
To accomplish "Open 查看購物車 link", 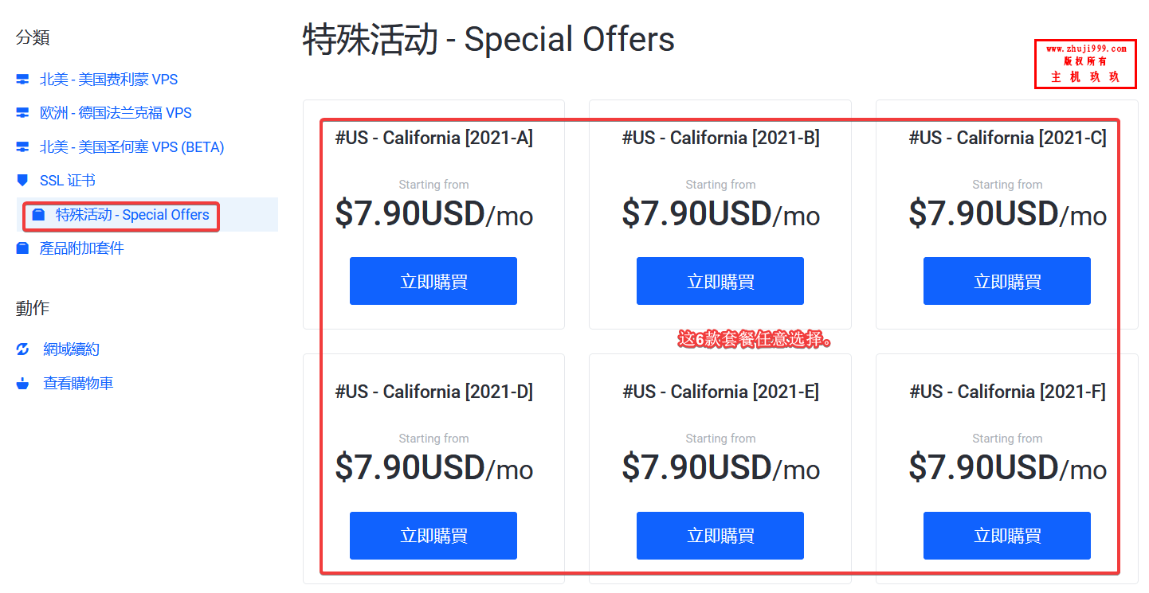I will tap(78, 383).
